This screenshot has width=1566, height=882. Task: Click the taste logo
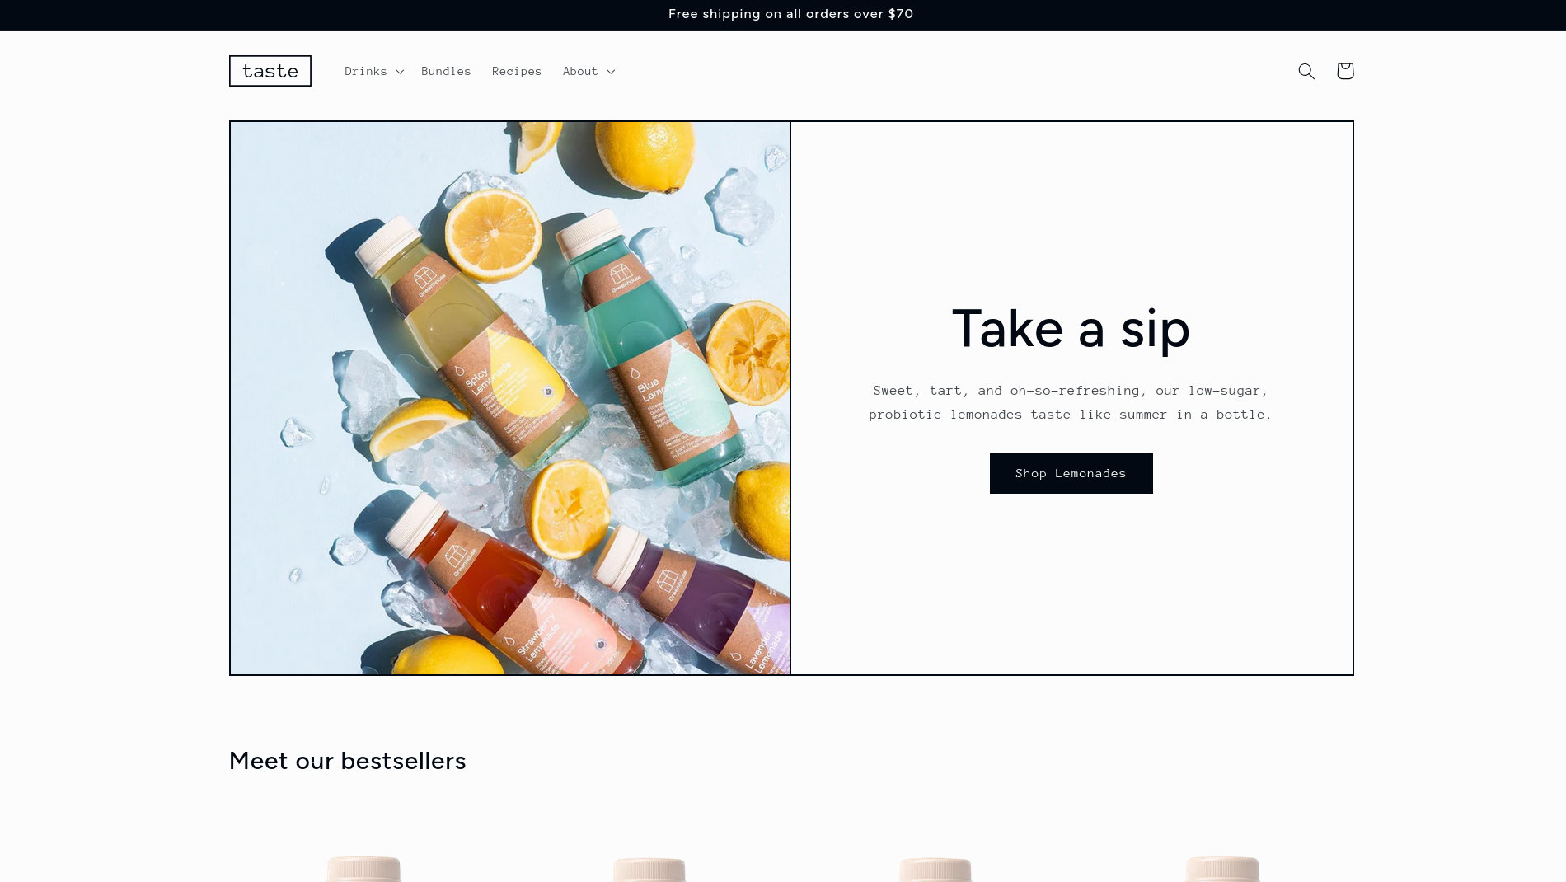coord(270,71)
